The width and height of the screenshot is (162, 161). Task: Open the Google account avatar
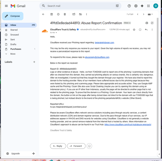pos(156,6)
